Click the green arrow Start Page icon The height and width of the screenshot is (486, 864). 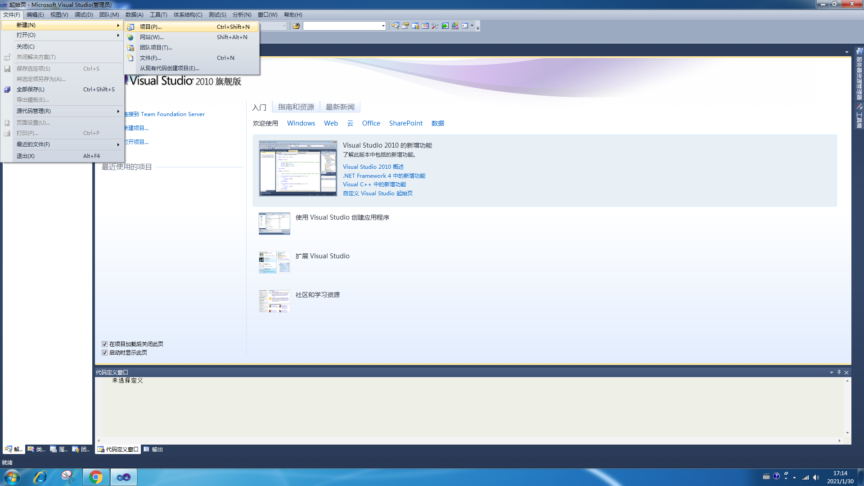click(445, 26)
